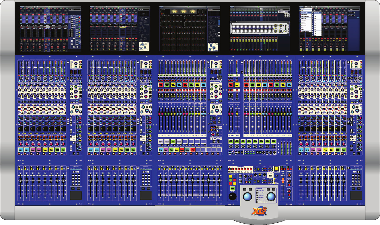The height and width of the screenshot is (225, 380).
Task: Click the cyan HA group button in centre bay
Action: pos(161,150)
